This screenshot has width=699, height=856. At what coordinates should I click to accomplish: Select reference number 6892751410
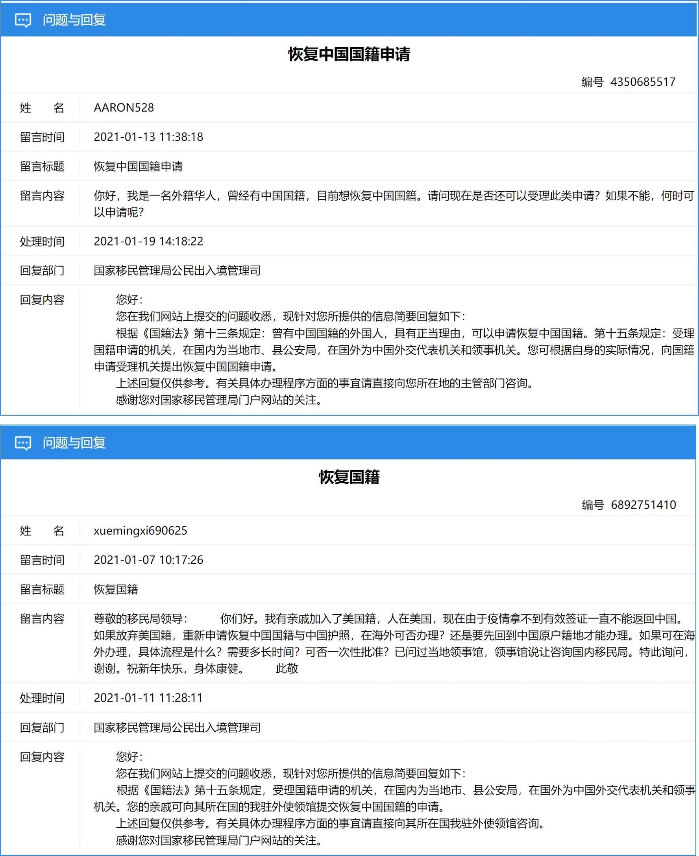tap(643, 505)
